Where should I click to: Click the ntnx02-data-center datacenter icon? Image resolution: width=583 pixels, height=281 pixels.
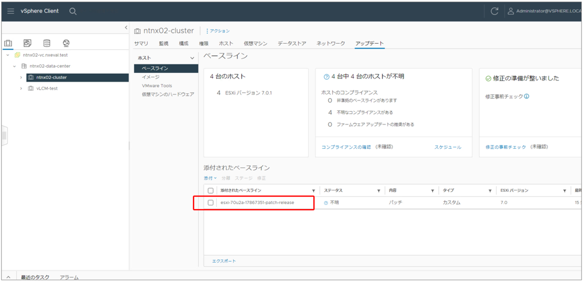[24, 66]
